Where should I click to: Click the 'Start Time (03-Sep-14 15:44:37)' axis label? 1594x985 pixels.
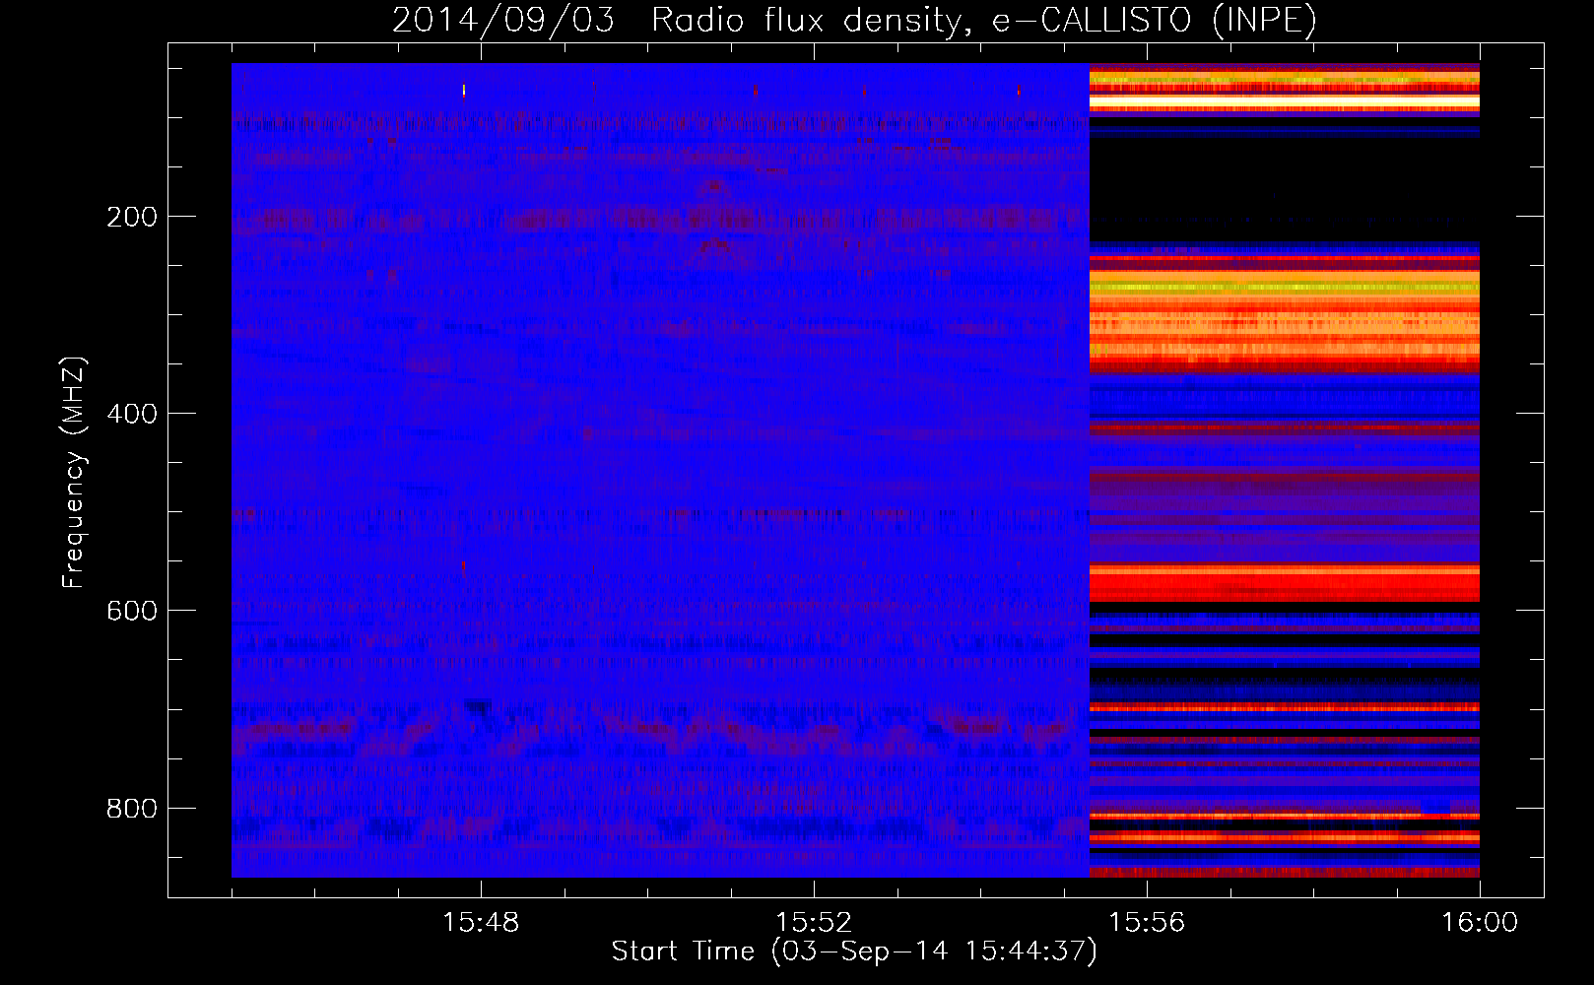pyautogui.click(x=854, y=952)
